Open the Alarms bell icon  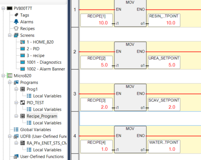coord(16,22)
